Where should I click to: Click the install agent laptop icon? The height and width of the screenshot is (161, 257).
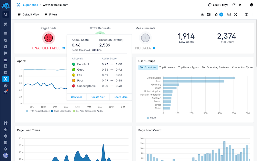229,15
